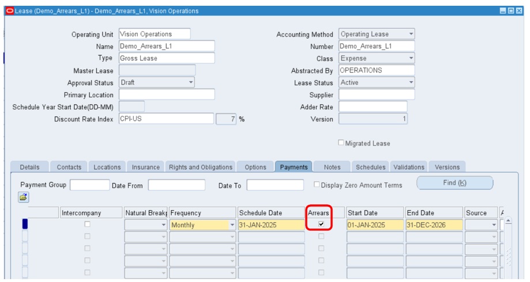Open the Accounting Method dropdown
530x282 pixels.
(411, 35)
